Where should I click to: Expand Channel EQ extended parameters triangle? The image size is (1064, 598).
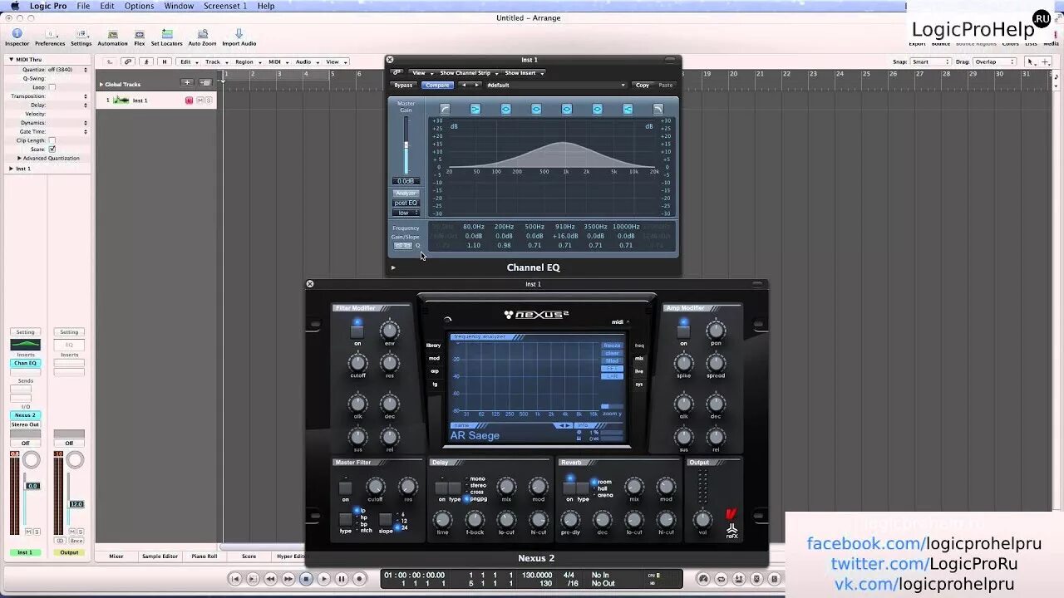393,267
